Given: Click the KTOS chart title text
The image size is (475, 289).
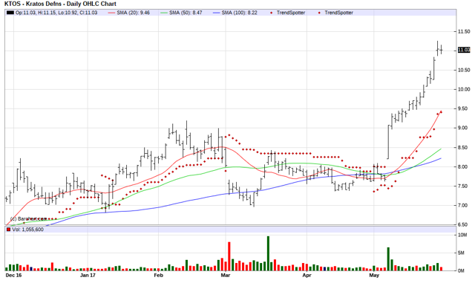Looking at the screenshot, I should point(60,4).
